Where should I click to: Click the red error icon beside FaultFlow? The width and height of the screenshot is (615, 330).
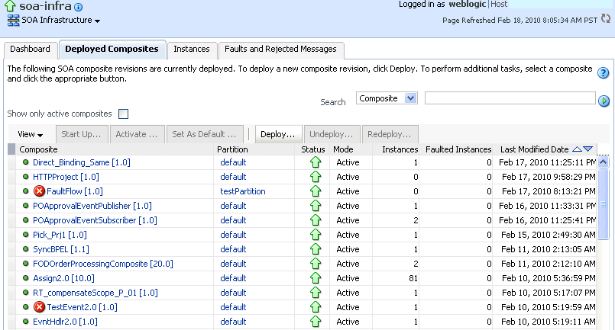pos(39,191)
